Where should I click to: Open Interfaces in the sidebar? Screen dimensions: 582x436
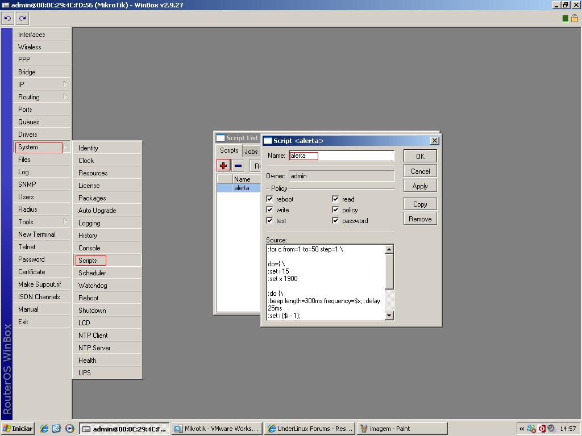pos(42,35)
